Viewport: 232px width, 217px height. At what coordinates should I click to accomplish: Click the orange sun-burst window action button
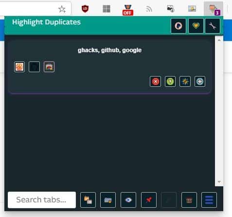185,81
